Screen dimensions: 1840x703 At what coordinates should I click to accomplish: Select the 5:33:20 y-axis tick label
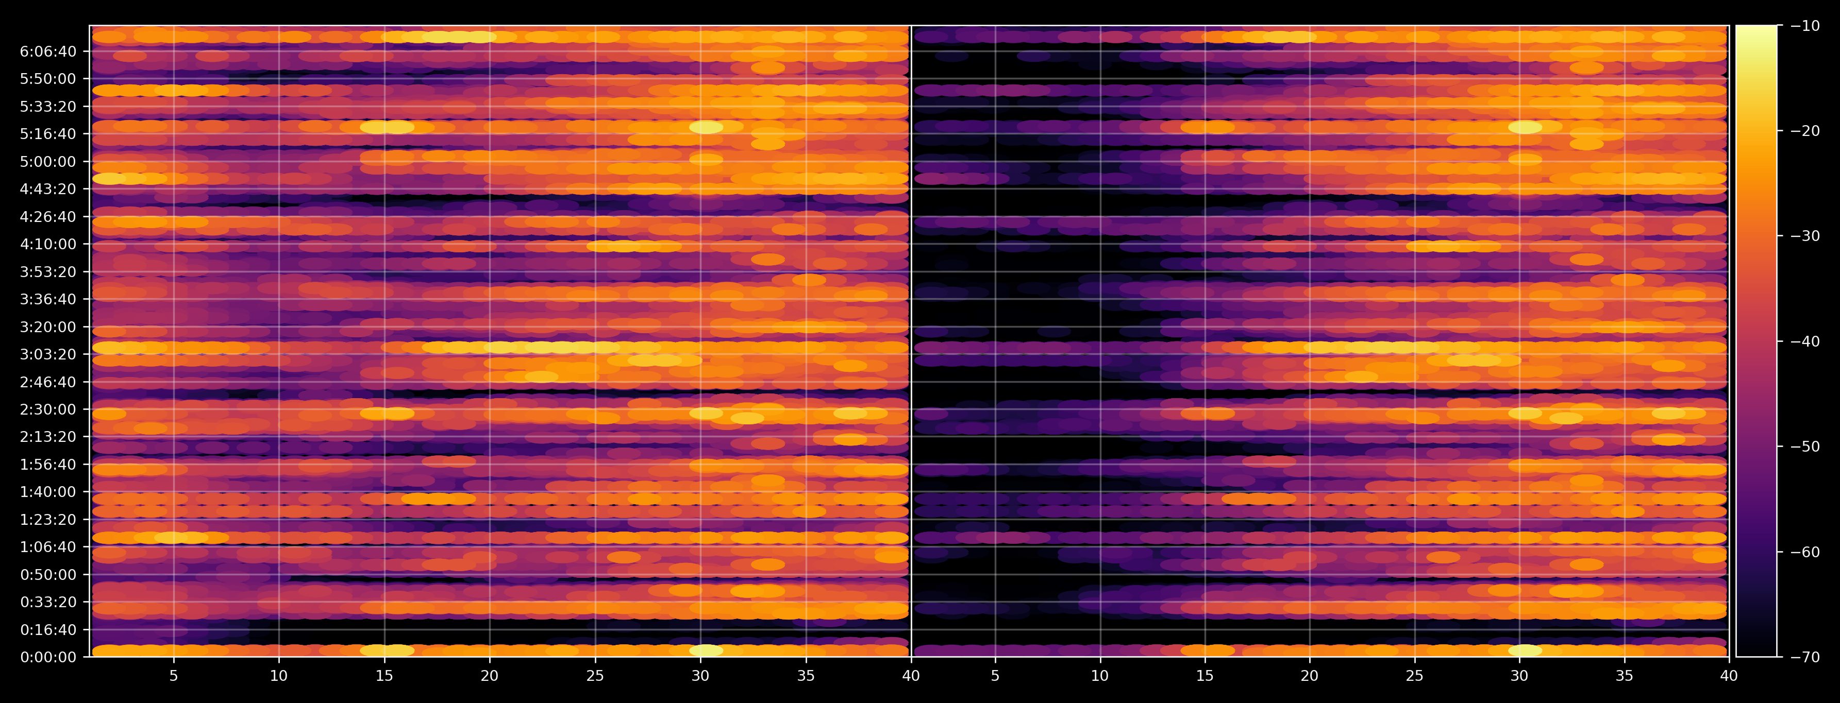(48, 106)
